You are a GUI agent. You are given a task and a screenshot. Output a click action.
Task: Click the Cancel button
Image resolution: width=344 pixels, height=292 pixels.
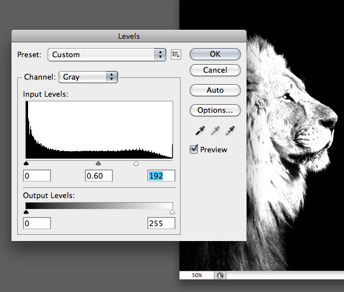click(215, 70)
